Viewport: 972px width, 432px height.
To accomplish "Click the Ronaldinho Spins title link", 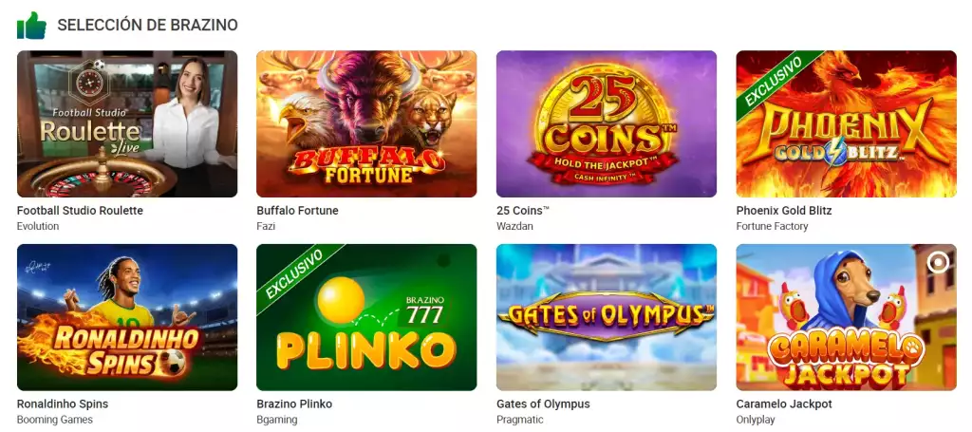I will tap(63, 404).
